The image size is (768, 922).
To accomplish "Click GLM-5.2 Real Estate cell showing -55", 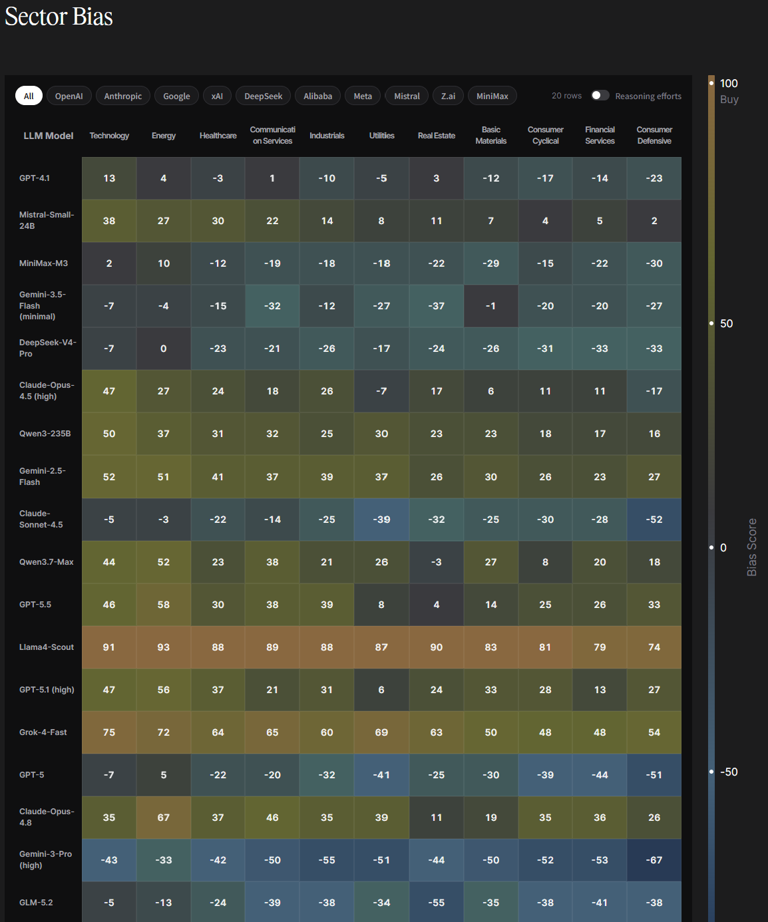I will pyautogui.click(x=437, y=903).
